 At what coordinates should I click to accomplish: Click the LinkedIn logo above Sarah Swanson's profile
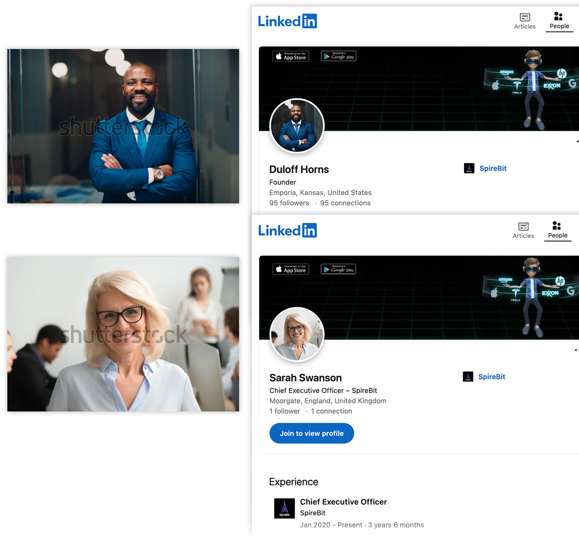click(287, 230)
